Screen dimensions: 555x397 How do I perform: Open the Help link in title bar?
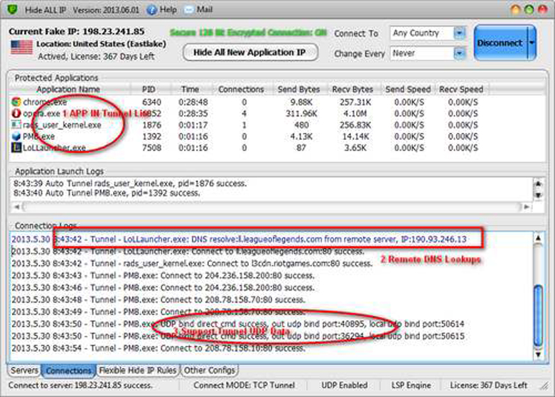point(168,9)
